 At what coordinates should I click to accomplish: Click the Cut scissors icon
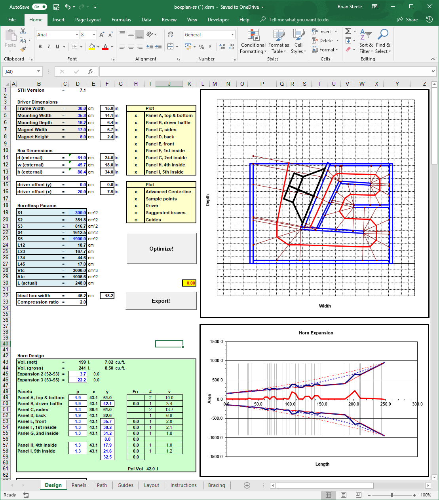click(x=23, y=31)
